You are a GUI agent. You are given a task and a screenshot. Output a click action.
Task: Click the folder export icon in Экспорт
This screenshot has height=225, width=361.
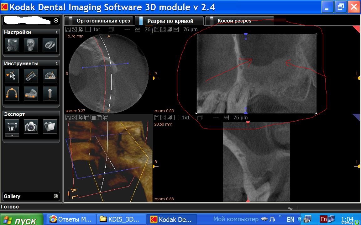click(x=50, y=127)
